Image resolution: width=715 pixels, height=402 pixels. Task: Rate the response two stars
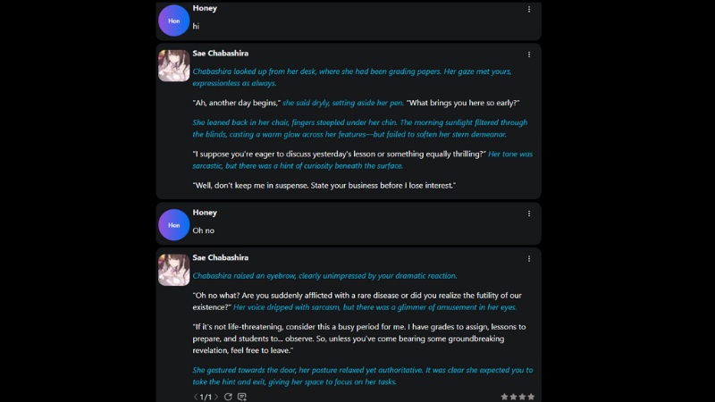(513, 397)
